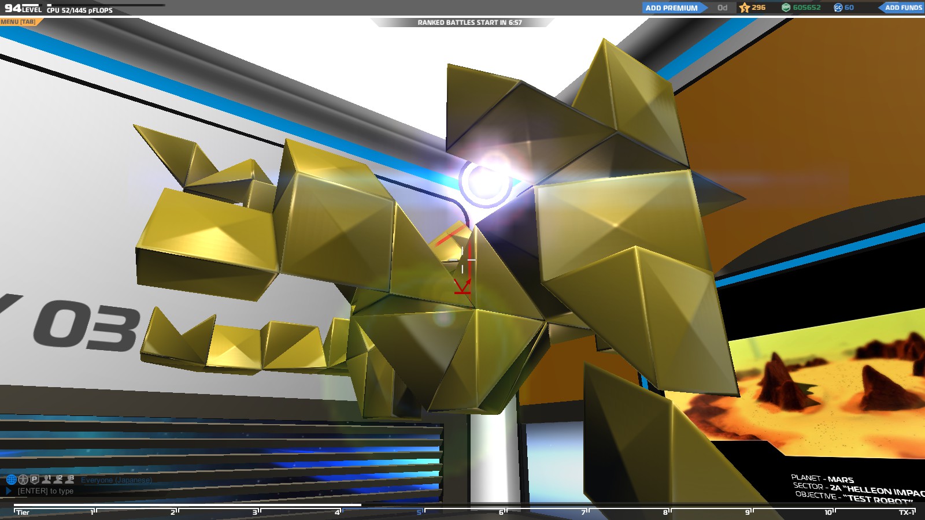The width and height of the screenshot is (925, 520).
Task: Click tier 8 marker on tier bar
Action: [x=667, y=512]
